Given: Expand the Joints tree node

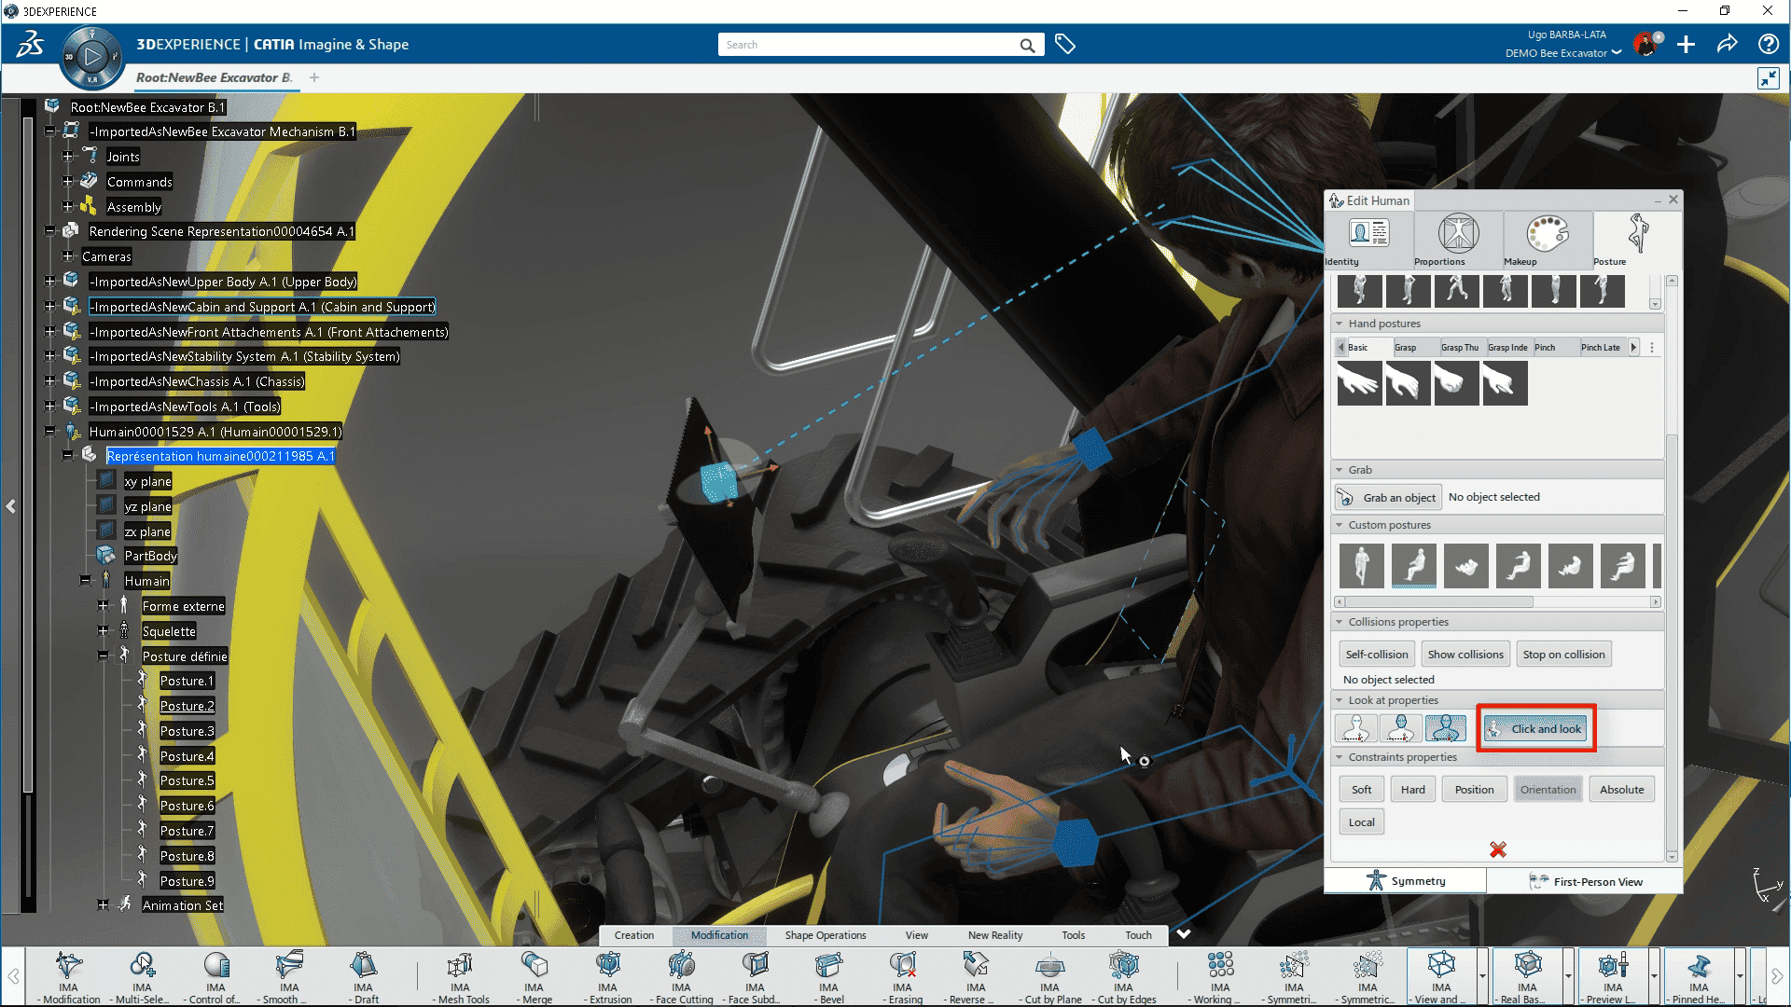Looking at the screenshot, I should click(67, 157).
